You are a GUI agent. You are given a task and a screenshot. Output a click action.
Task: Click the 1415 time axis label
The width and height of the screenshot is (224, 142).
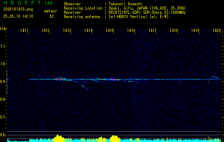point(110,30)
